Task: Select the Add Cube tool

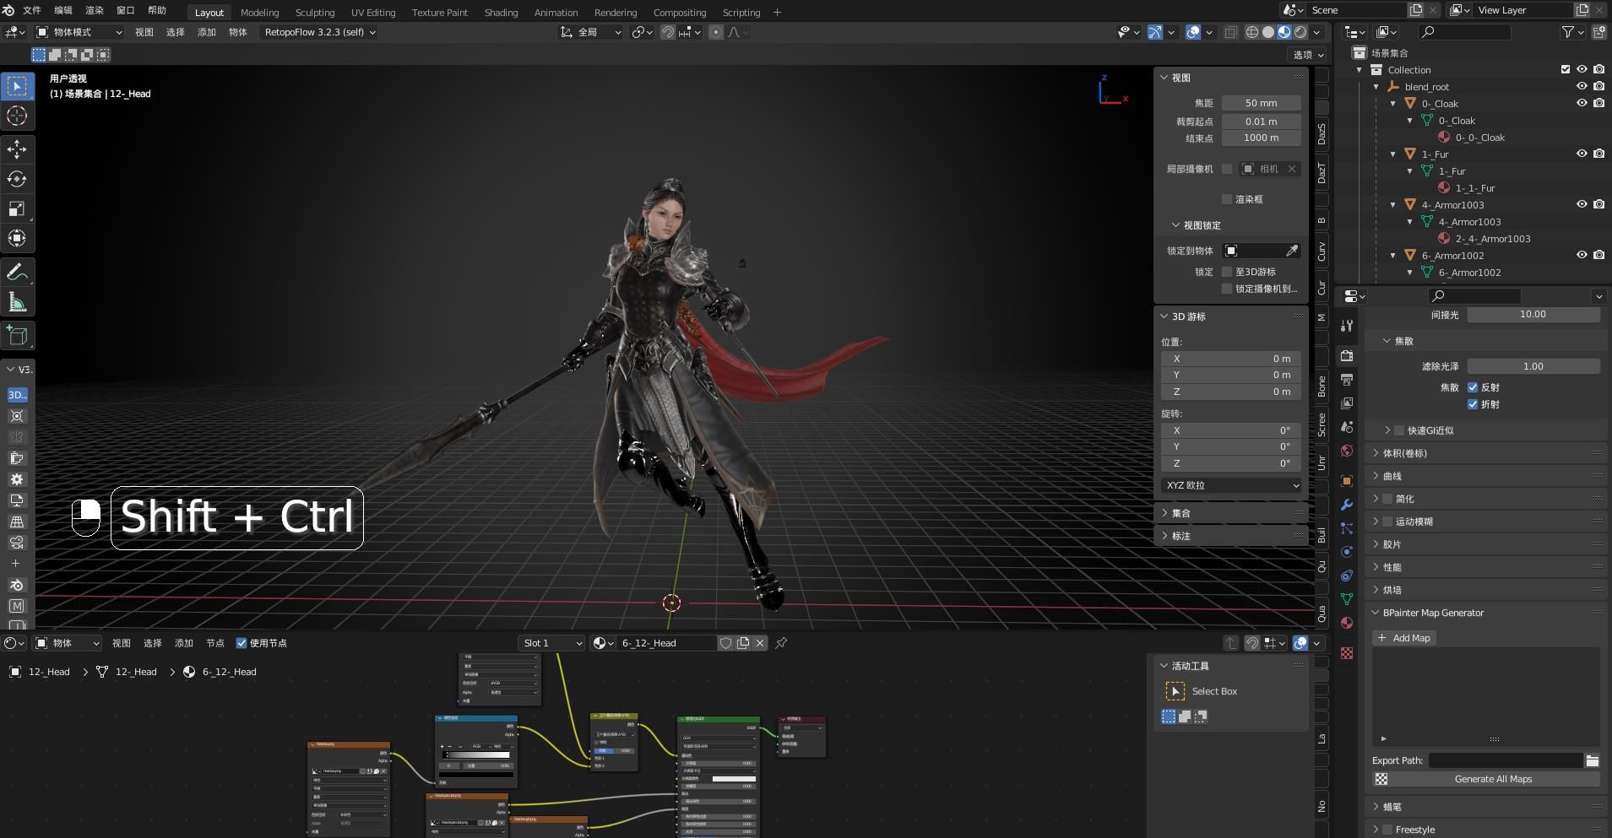Action: [x=17, y=335]
